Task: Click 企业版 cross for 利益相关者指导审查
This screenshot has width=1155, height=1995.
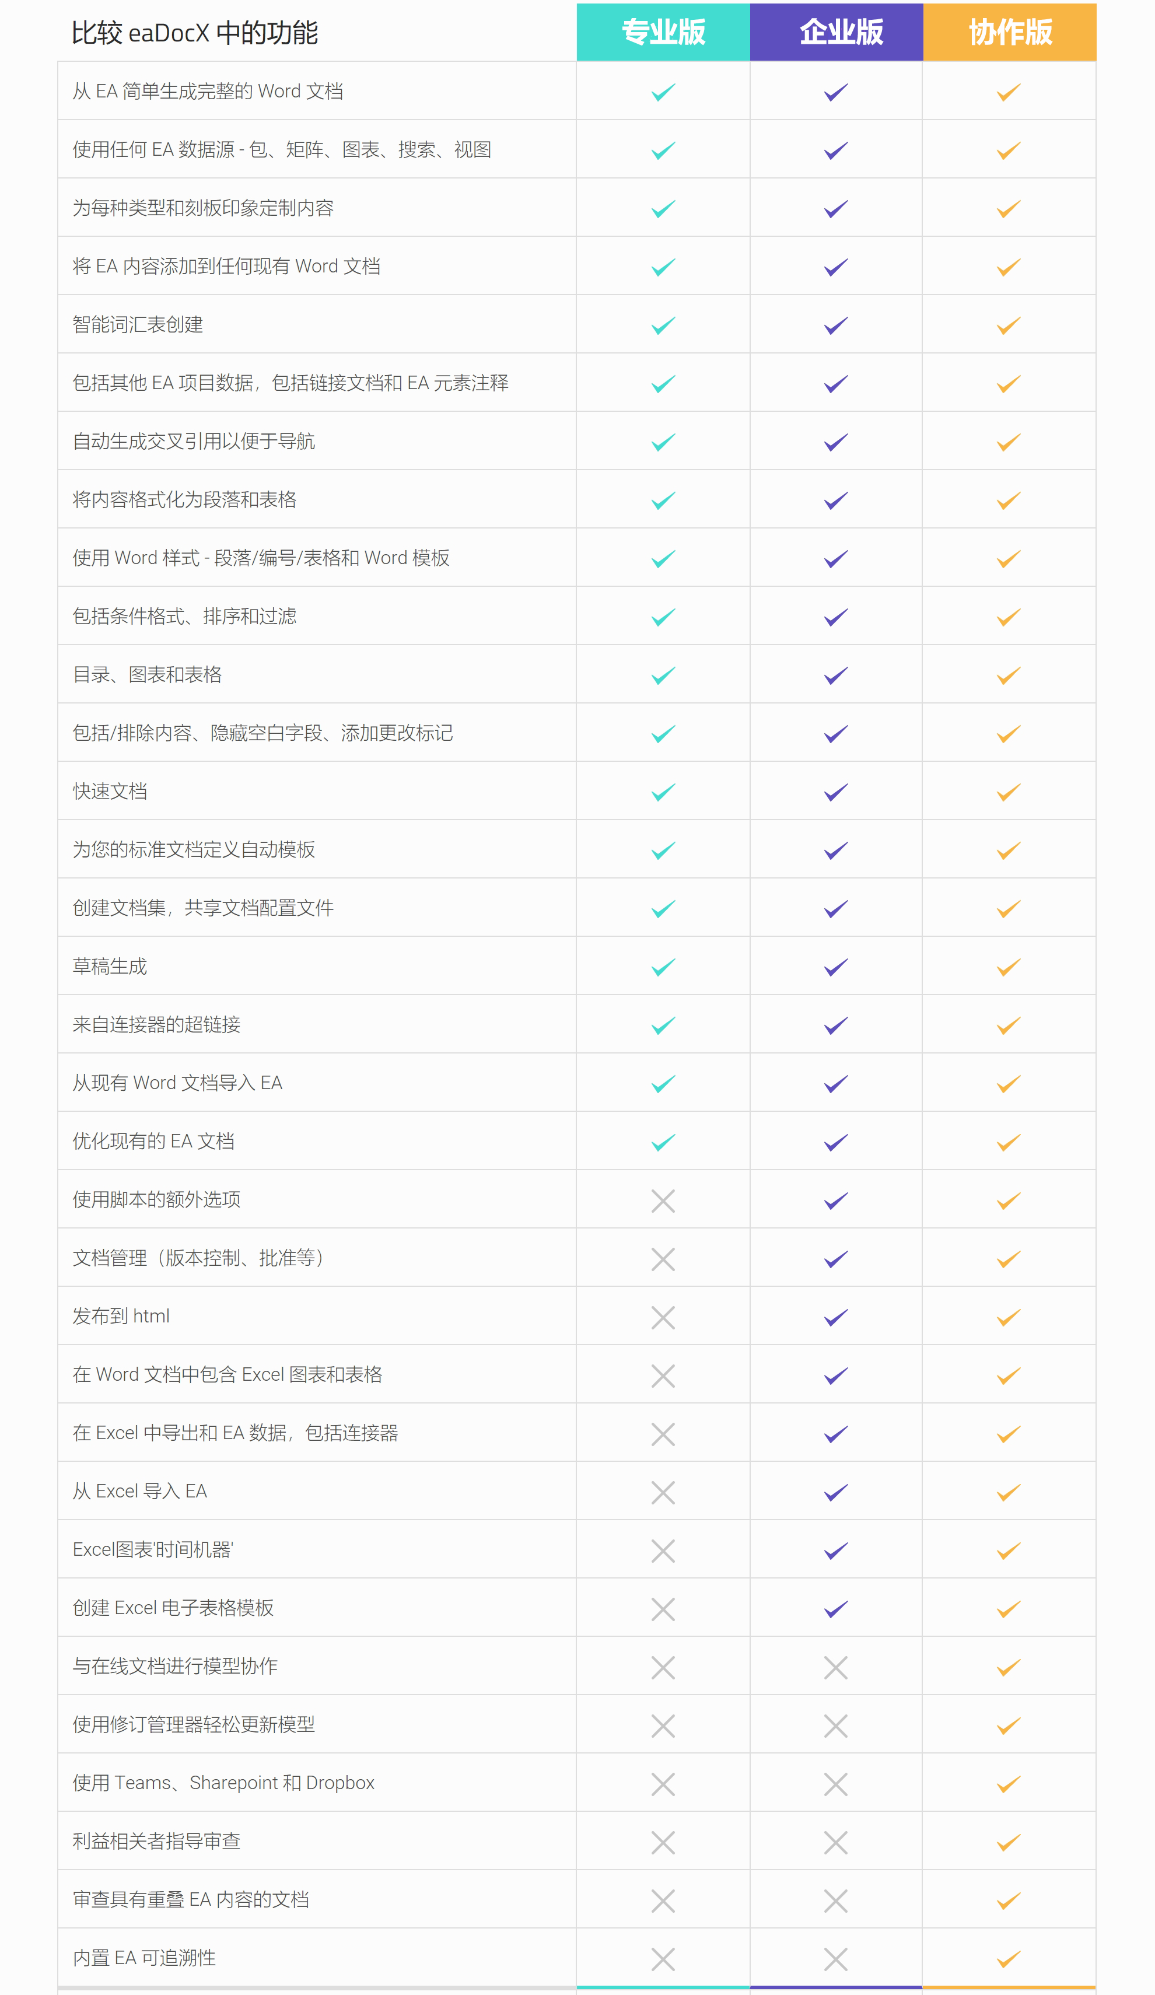Action: 836,1843
